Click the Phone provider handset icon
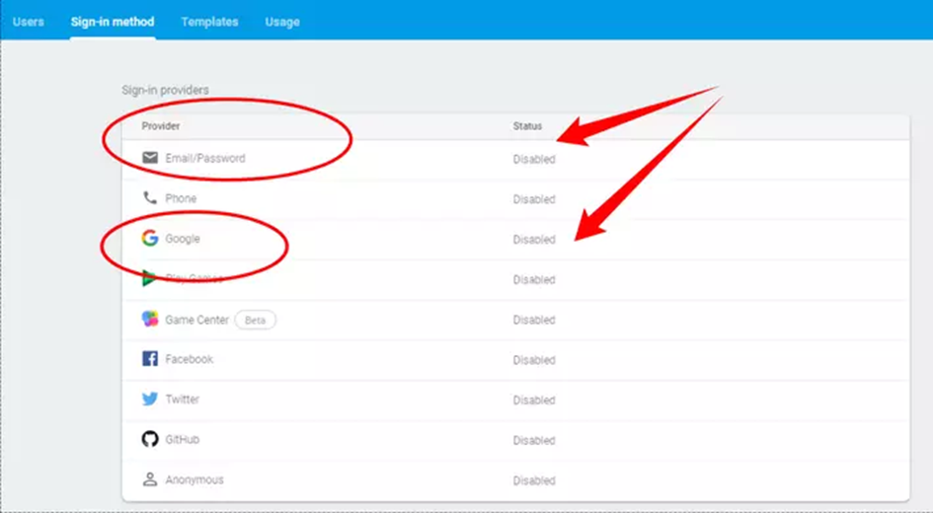This screenshot has height=513, width=933. pyautogui.click(x=150, y=198)
